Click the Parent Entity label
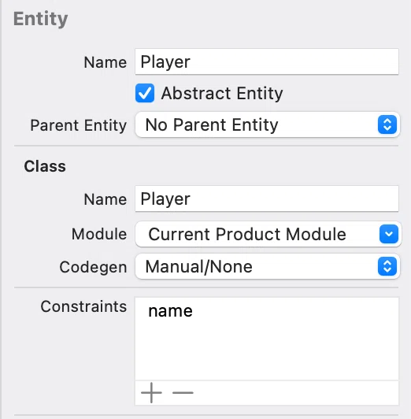This screenshot has width=411, height=419. tap(79, 125)
